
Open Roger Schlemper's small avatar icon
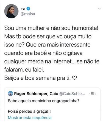coord(10,94)
